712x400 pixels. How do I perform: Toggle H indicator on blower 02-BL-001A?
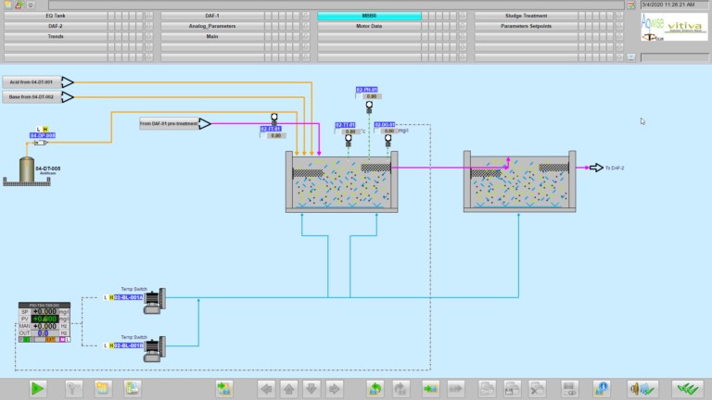111,297
